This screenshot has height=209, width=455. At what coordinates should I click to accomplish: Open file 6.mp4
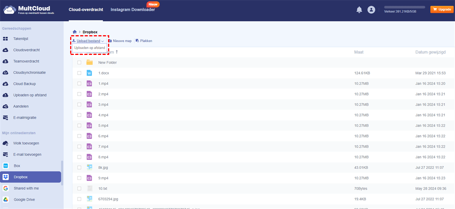(104, 136)
